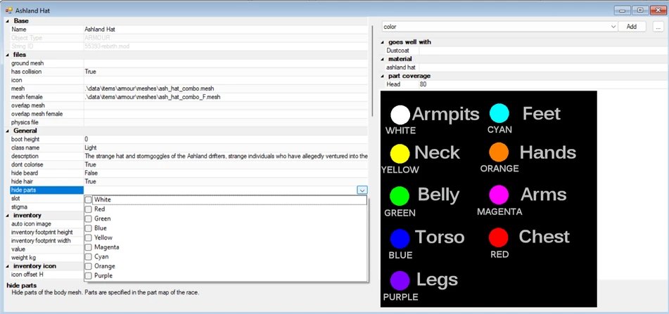Collapse the part coverage section
669x314 pixels.
tap(382, 76)
